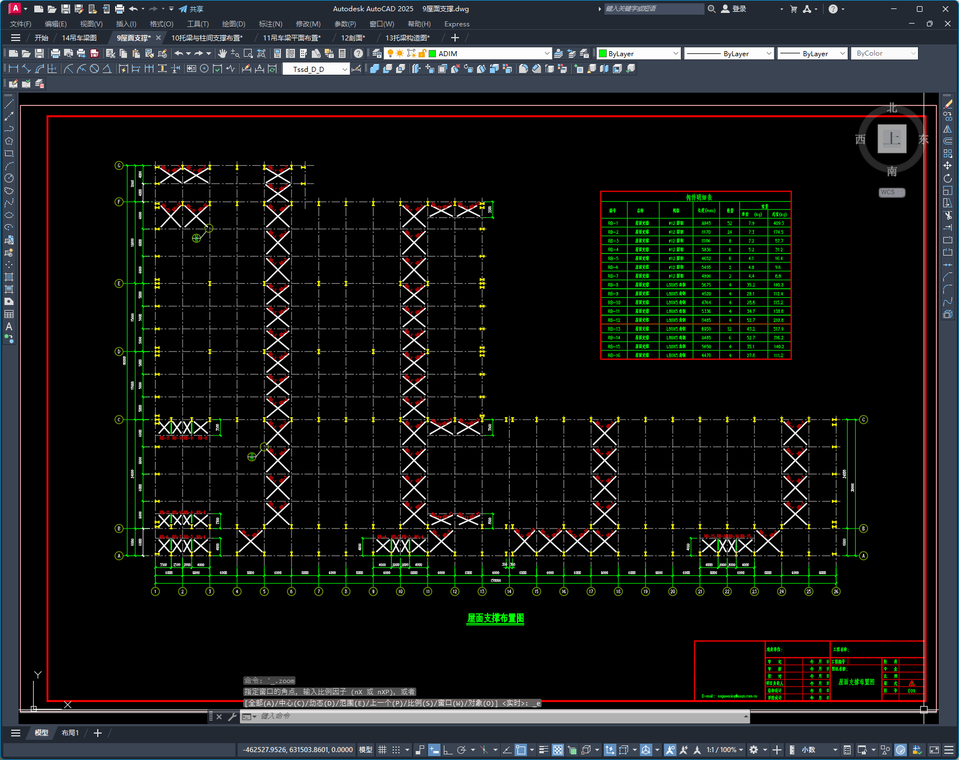Toggle ortho mode in status bar
Viewport: 959px width, 760px height.
[448, 750]
